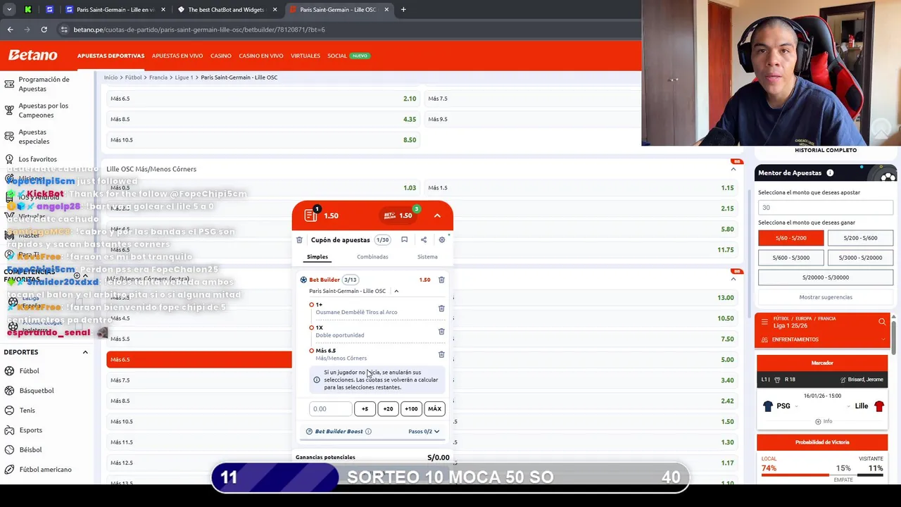Viewport: 901px width, 507px height.
Task: Add +100 to the stake
Action: tap(411, 408)
